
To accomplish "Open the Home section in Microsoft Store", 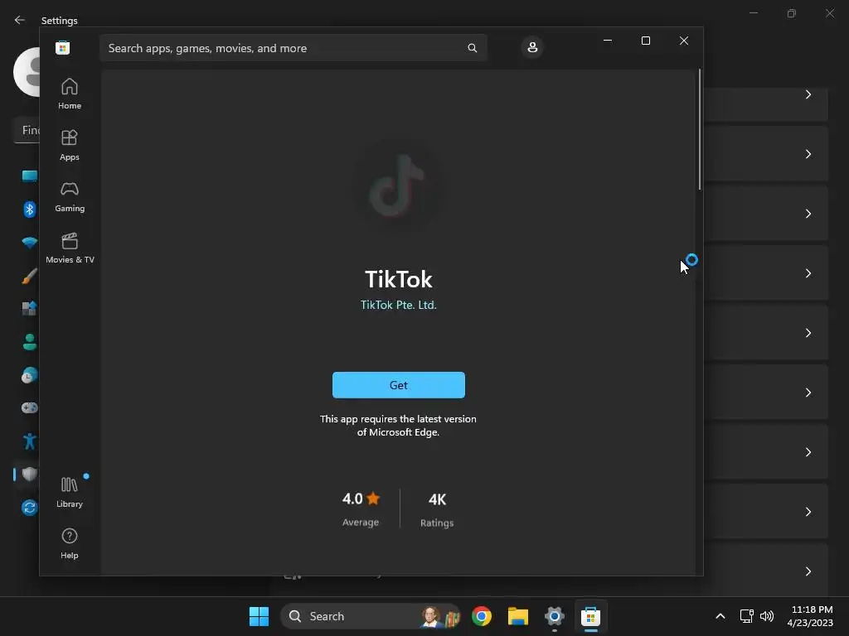I will 70,94.
